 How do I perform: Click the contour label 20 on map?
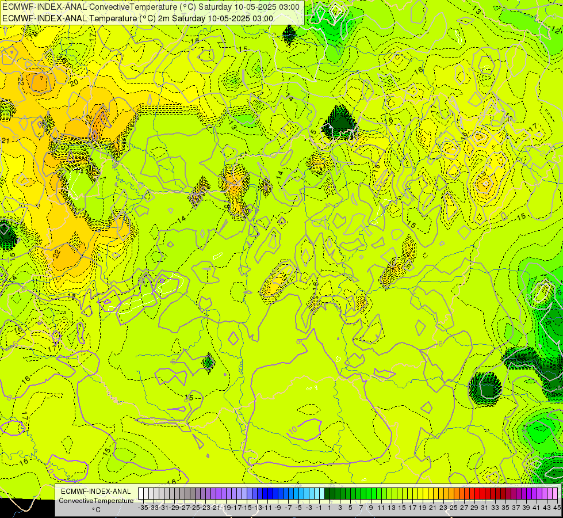[x=74, y=83]
